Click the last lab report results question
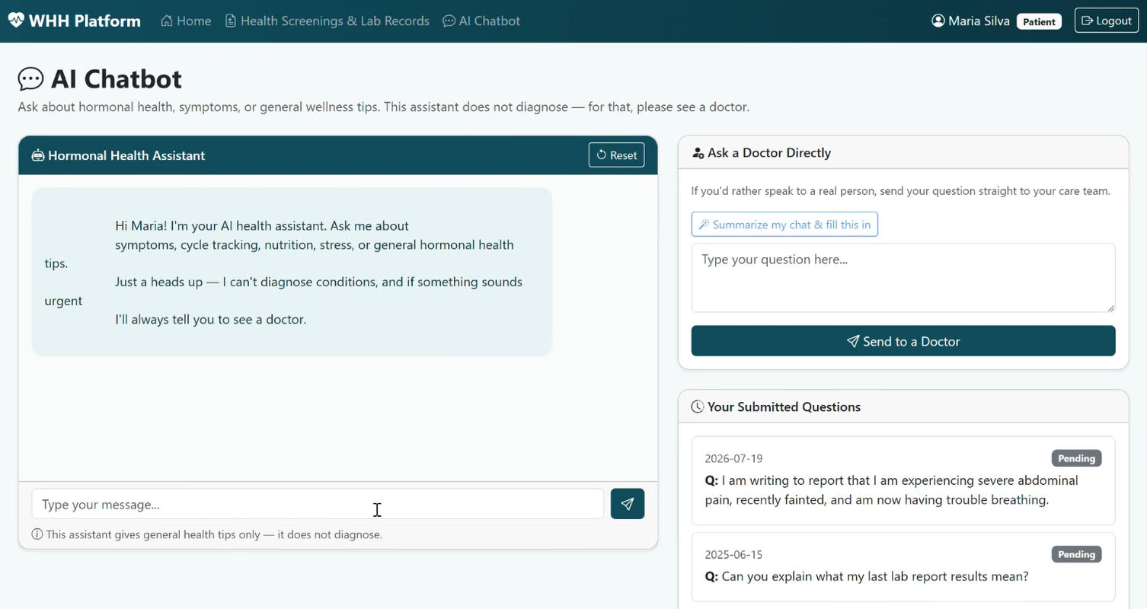The height and width of the screenshot is (609, 1147). tap(867, 576)
